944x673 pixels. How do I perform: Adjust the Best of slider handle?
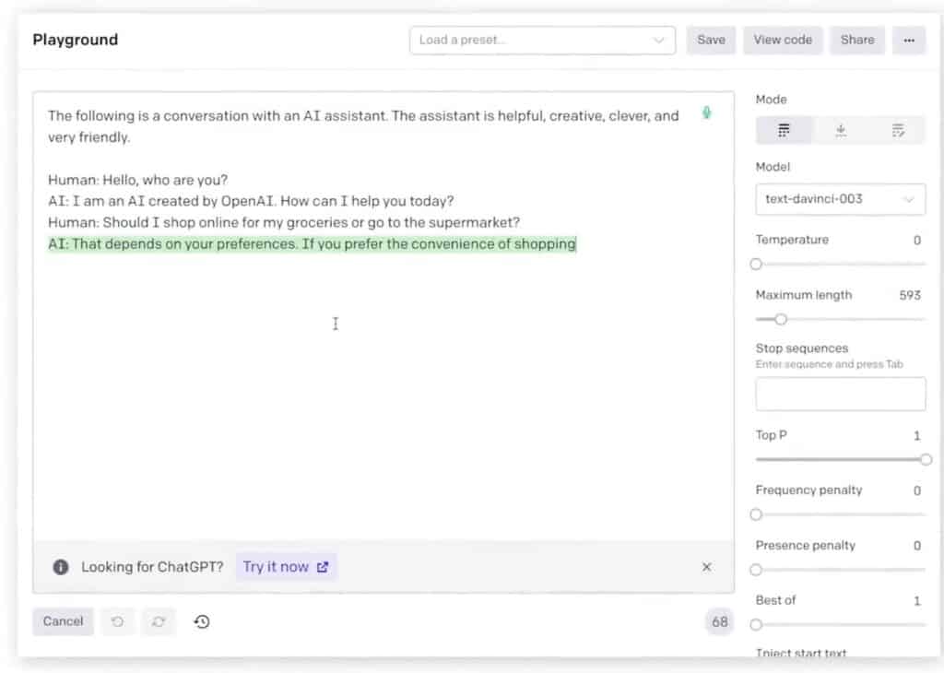click(x=756, y=625)
